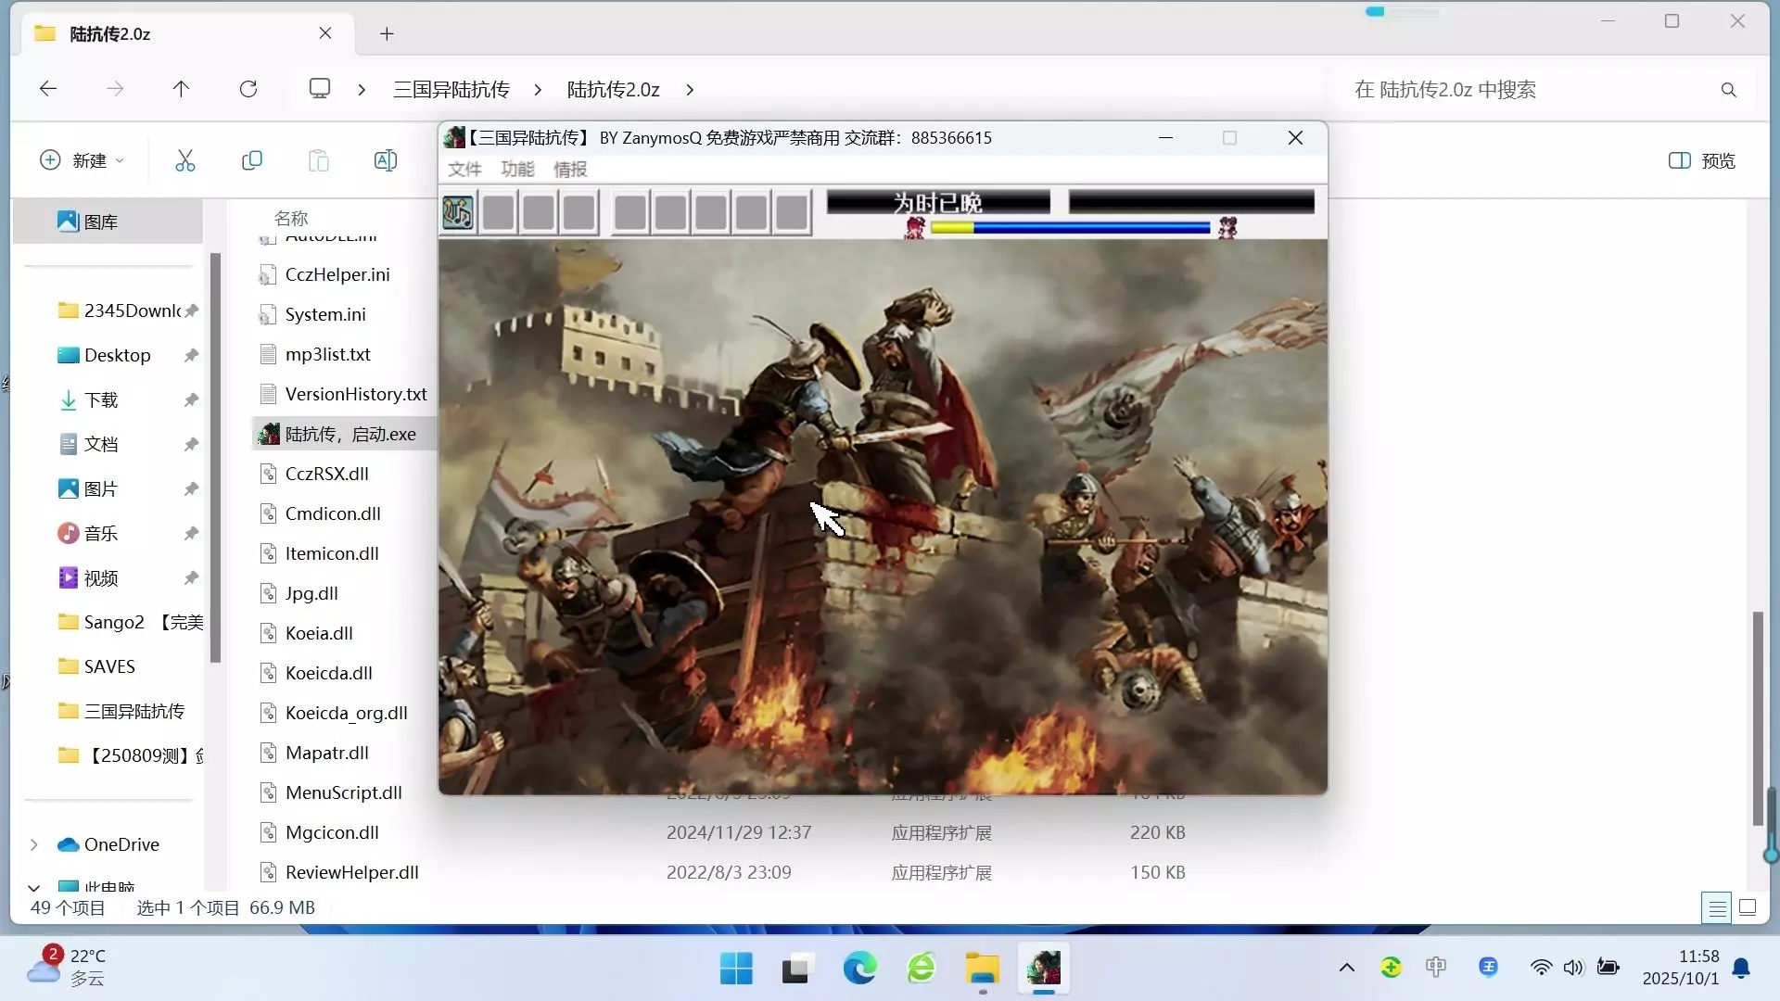Click the first game toolbar icon
1780x1001 pixels.
click(x=458, y=212)
